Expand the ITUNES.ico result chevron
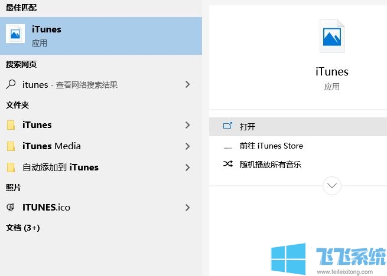This screenshot has width=387, height=276. pos(187,208)
